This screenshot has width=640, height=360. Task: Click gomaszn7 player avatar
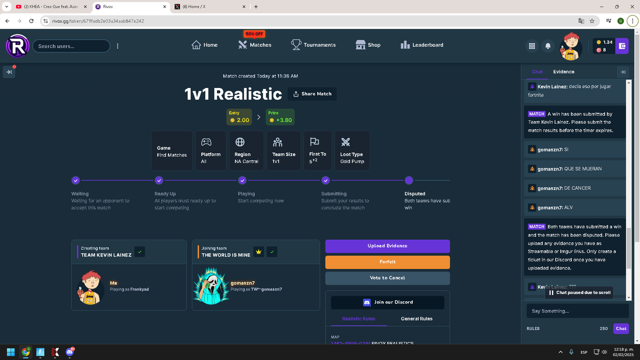point(211,286)
